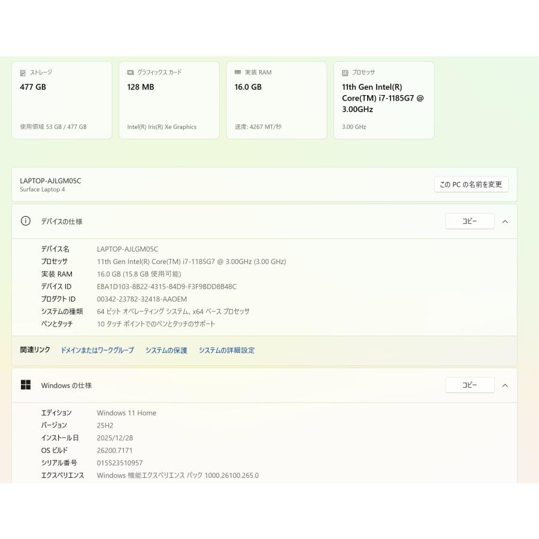
Task: Select the install date 2025/12/28
Action: coord(115,438)
